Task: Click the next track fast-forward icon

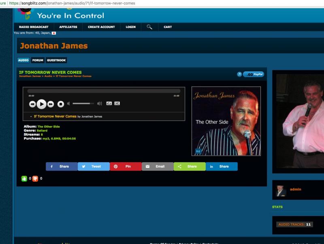Action: [51, 104]
